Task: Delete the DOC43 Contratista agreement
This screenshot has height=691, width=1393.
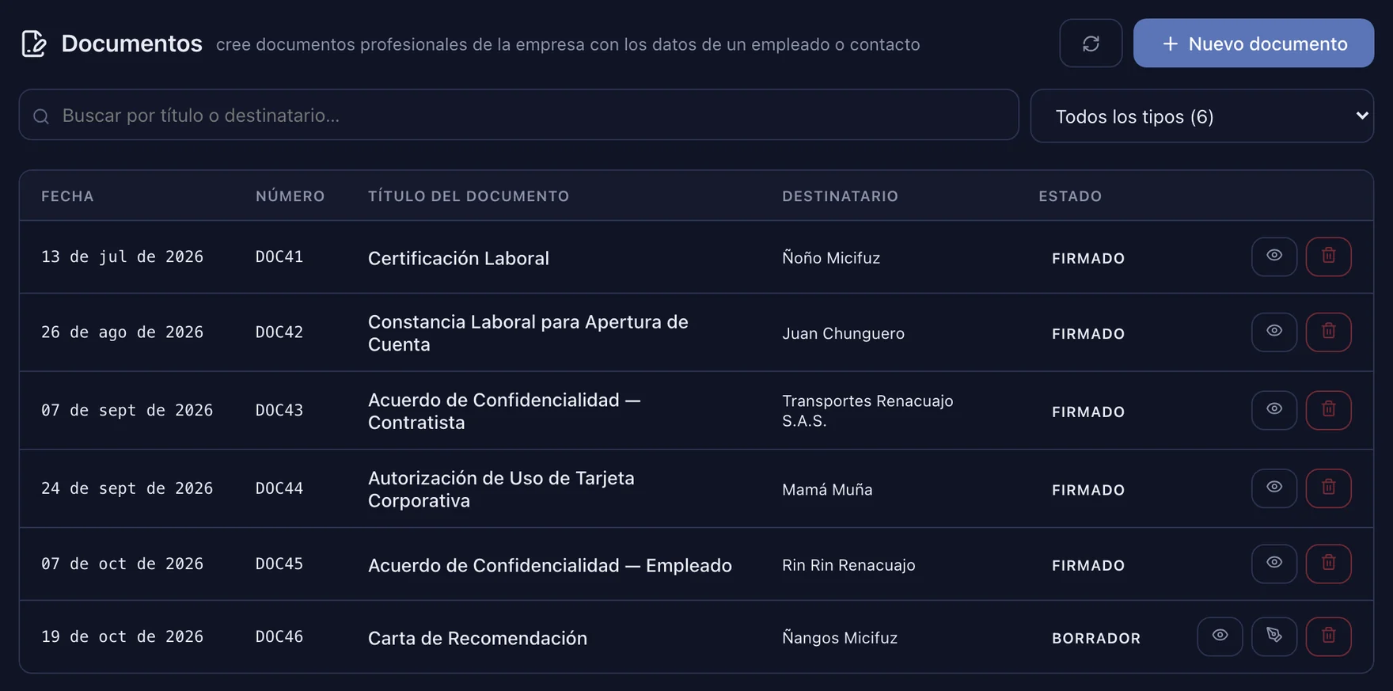Action: pyautogui.click(x=1329, y=410)
